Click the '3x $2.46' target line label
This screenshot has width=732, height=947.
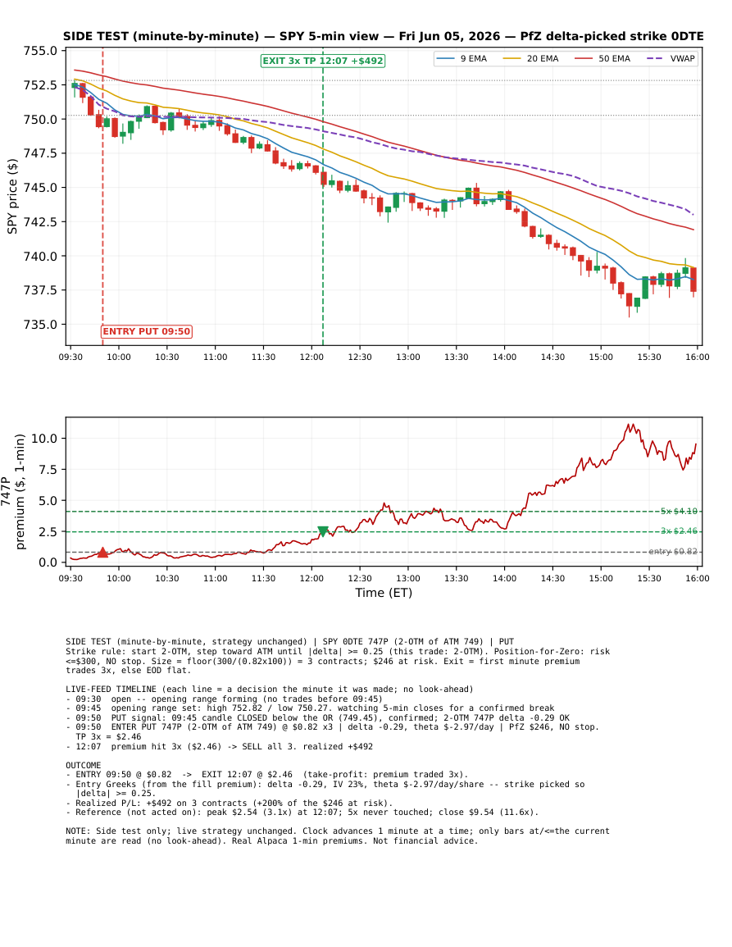click(679, 530)
